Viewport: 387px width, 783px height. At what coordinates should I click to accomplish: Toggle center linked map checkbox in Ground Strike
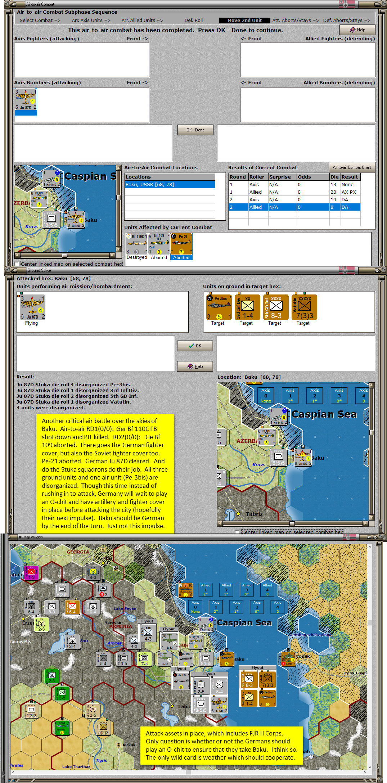click(237, 532)
